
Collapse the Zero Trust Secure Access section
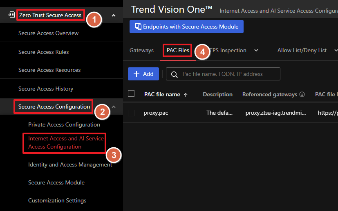114,16
